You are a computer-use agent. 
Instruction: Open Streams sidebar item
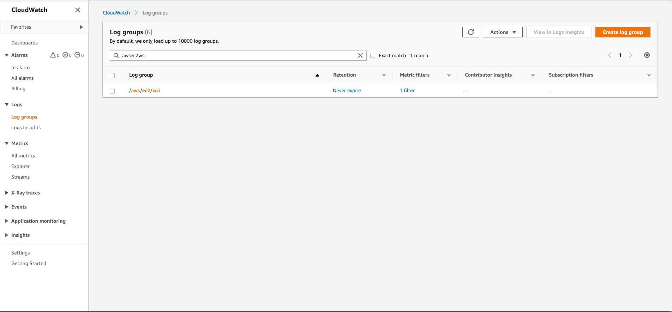[x=20, y=177]
